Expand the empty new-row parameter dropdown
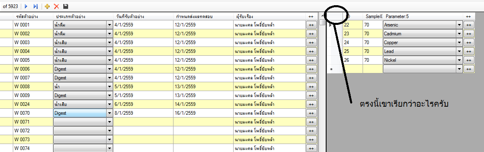The height and width of the screenshot is (152, 484). tap(460, 69)
